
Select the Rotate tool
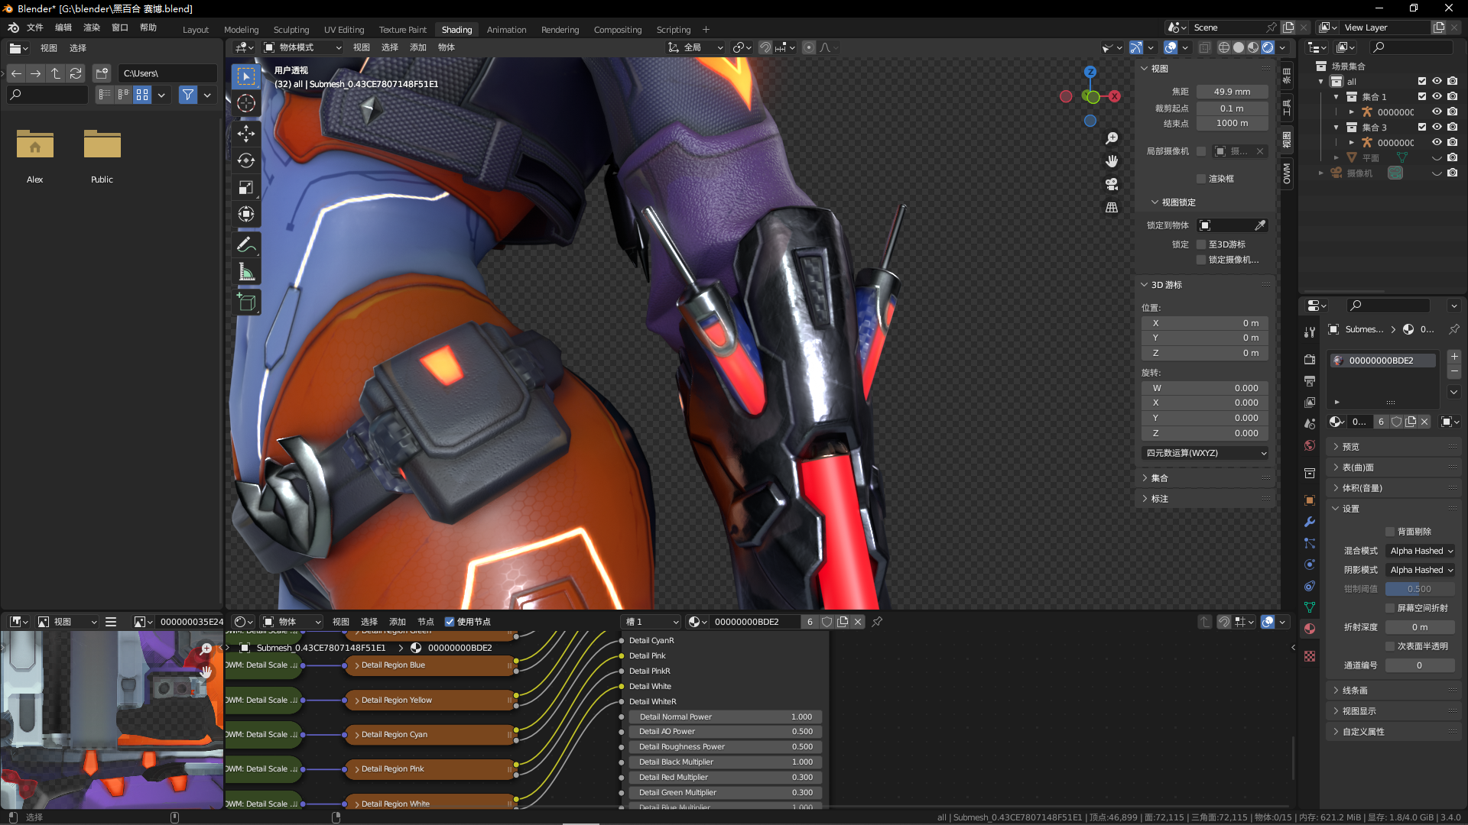pyautogui.click(x=245, y=160)
